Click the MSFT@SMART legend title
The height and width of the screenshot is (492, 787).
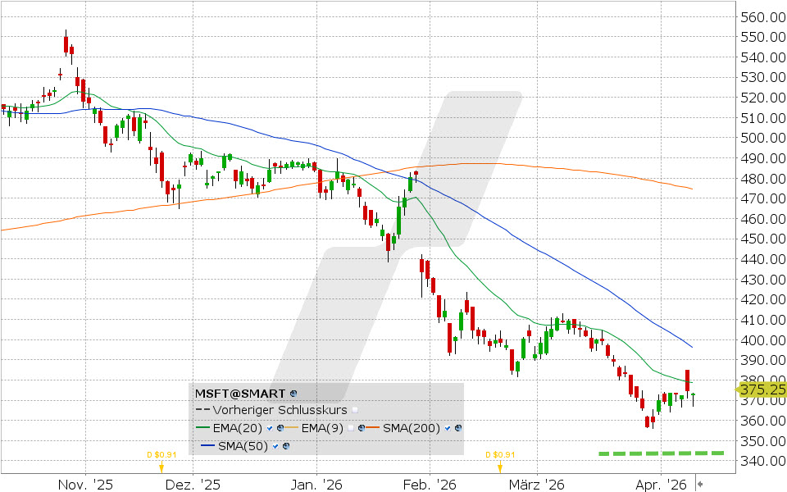(240, 394)
